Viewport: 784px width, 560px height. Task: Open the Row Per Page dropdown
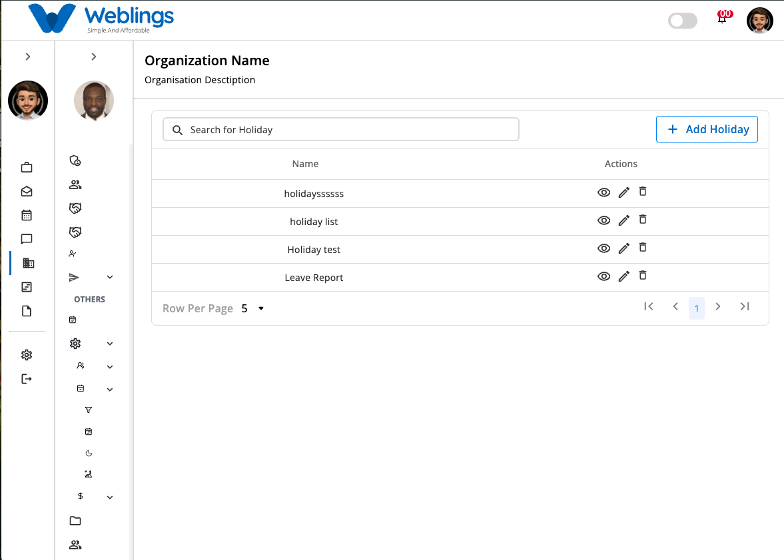tap(254, 308)
